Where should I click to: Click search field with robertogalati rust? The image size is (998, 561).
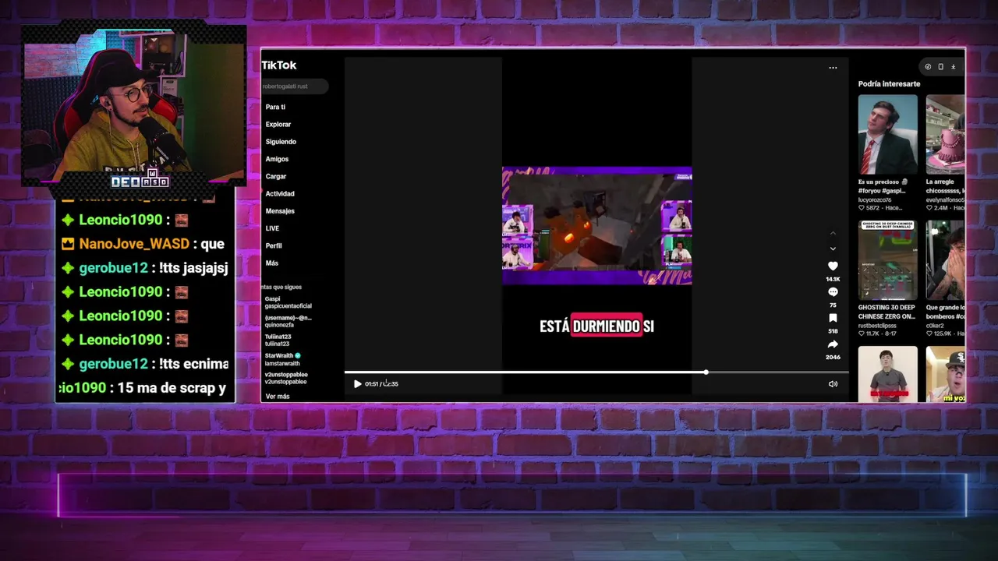point(295,86)
